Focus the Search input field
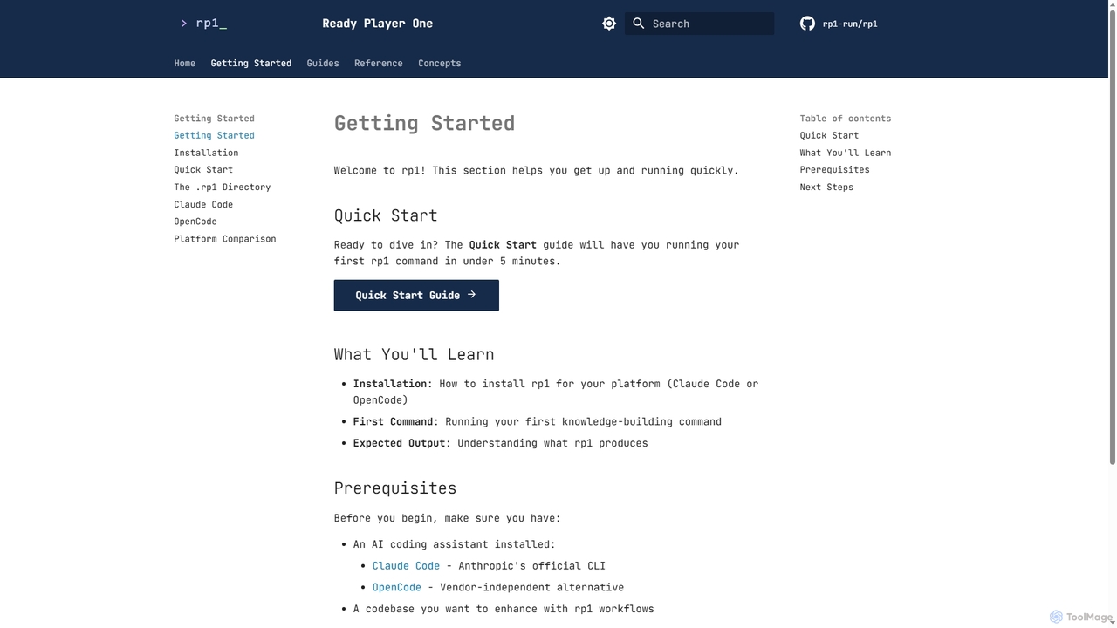 pyautogui.click(x=699, y=24)
